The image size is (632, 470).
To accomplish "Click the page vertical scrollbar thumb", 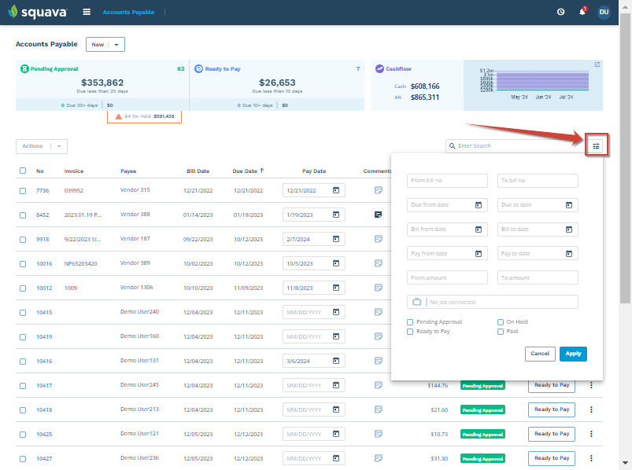I will [x=625, y=159].
